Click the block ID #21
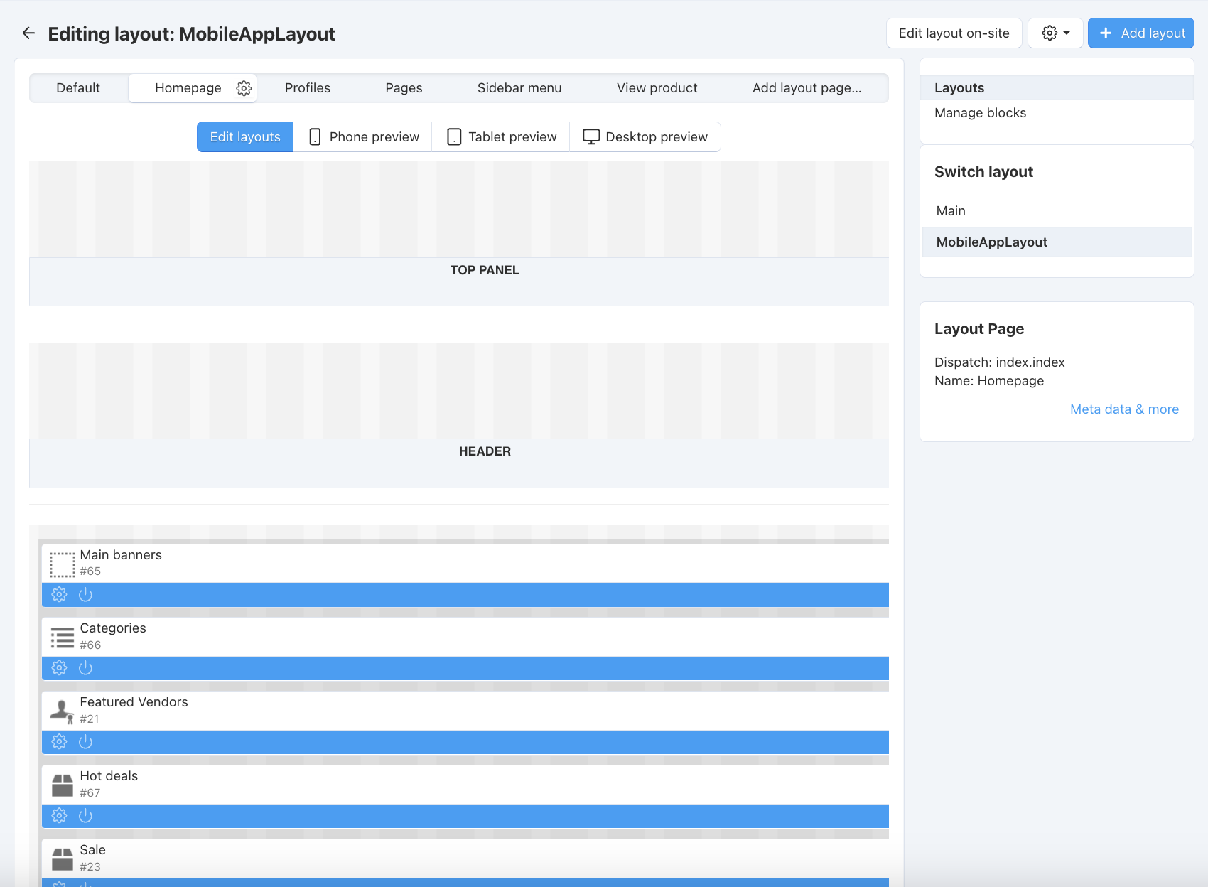 point(90,719)
